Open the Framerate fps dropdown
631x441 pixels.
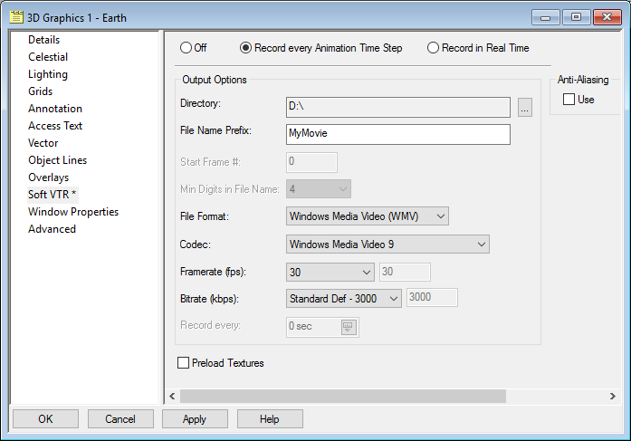330,273
